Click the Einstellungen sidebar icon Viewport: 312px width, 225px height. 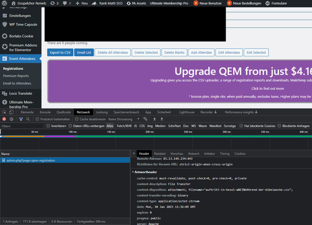tap(5, 16)
